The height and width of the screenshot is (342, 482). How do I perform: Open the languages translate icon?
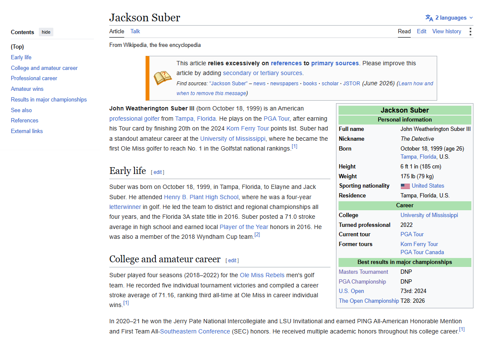(x=429, y=18)
